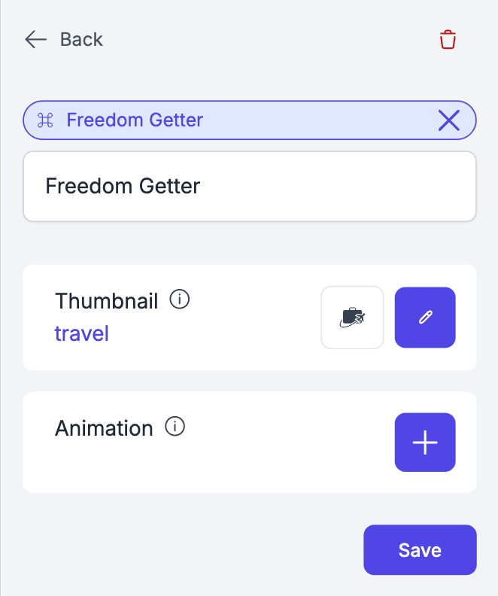498x596 pixels.
Task: Click the command symbol in the chip
Action: point(45,120)
